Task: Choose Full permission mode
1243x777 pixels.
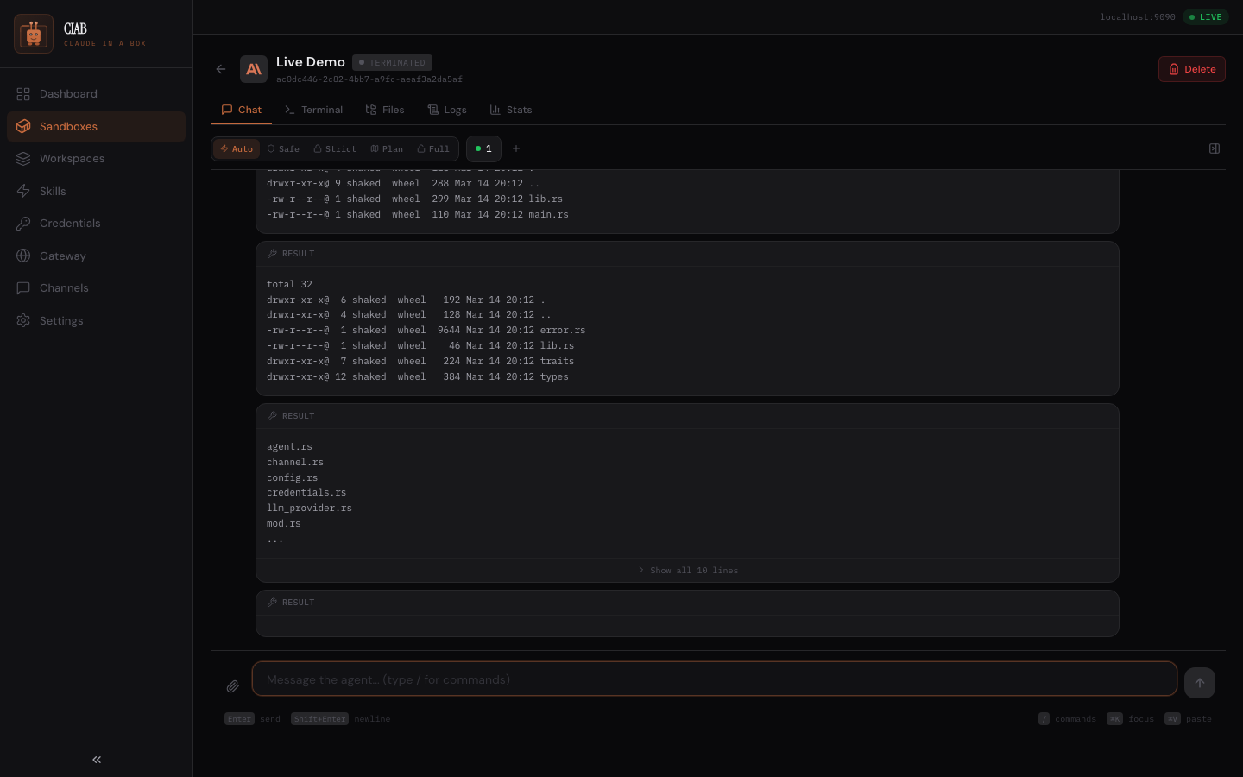Action: [x=433, y=148]
